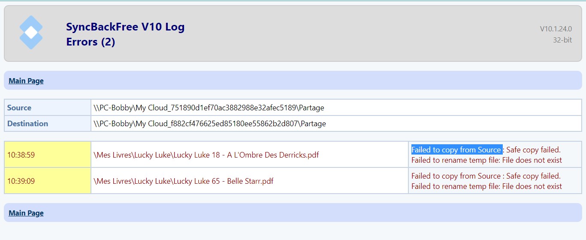Click 'Failed to copy from Source' in second row
The image size is (586, 240).
click(x=456, y=176)
